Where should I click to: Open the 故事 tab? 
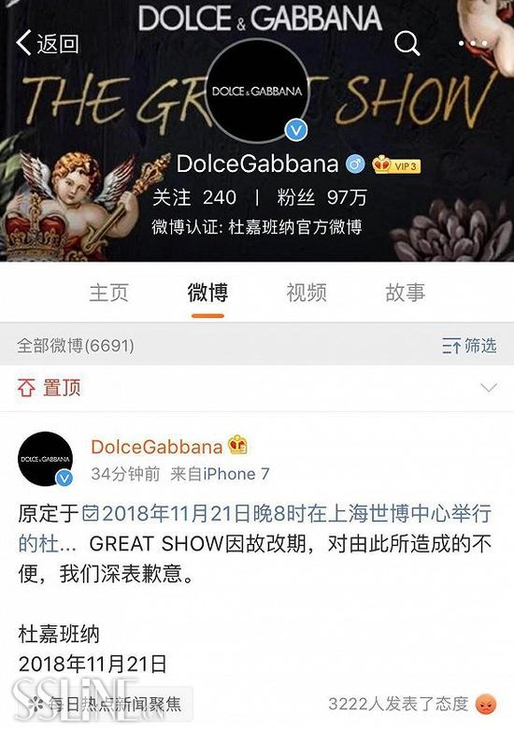(x=405, y=293)
